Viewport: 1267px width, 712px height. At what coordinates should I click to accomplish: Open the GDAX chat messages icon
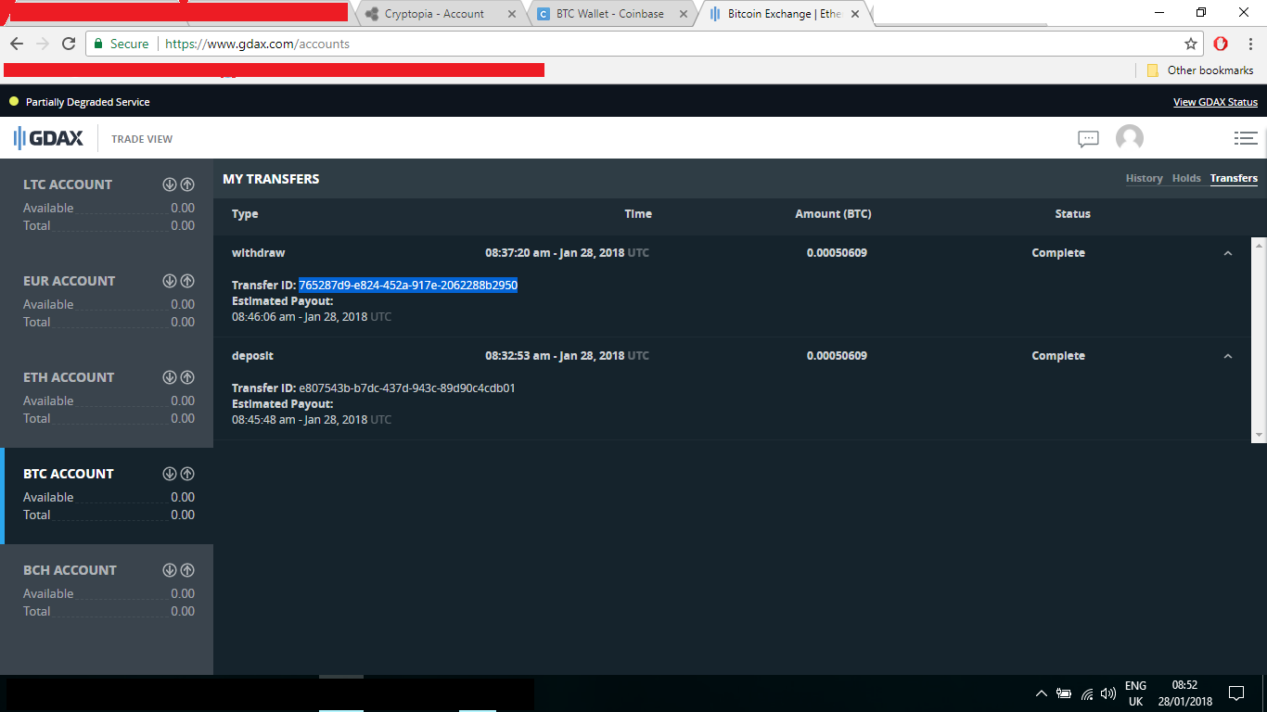click(x=1087, y=138)
